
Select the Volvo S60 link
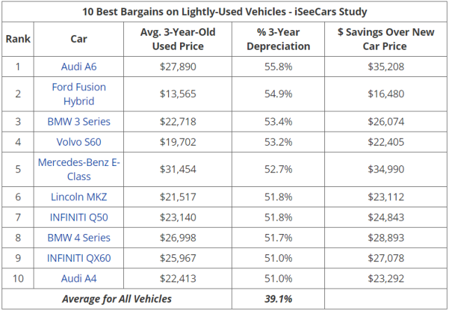click(x=78, y=140)
